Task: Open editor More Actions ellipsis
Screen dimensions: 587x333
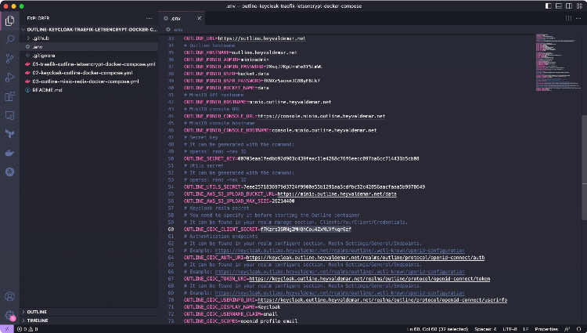Action: pos(578,18)
